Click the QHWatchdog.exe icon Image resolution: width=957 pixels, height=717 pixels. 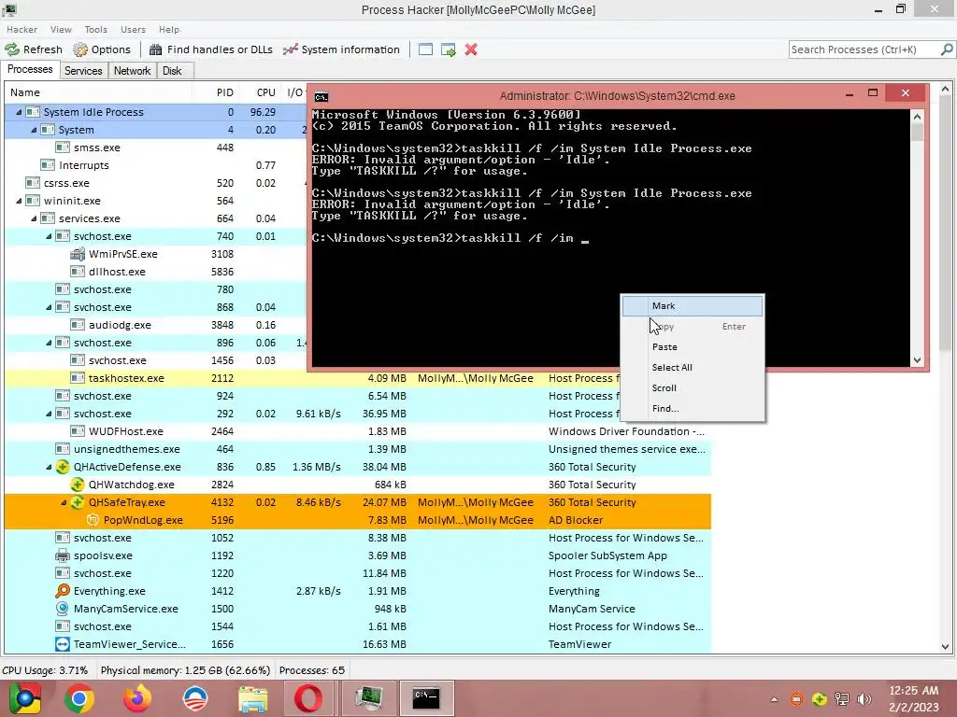[77, 485]
